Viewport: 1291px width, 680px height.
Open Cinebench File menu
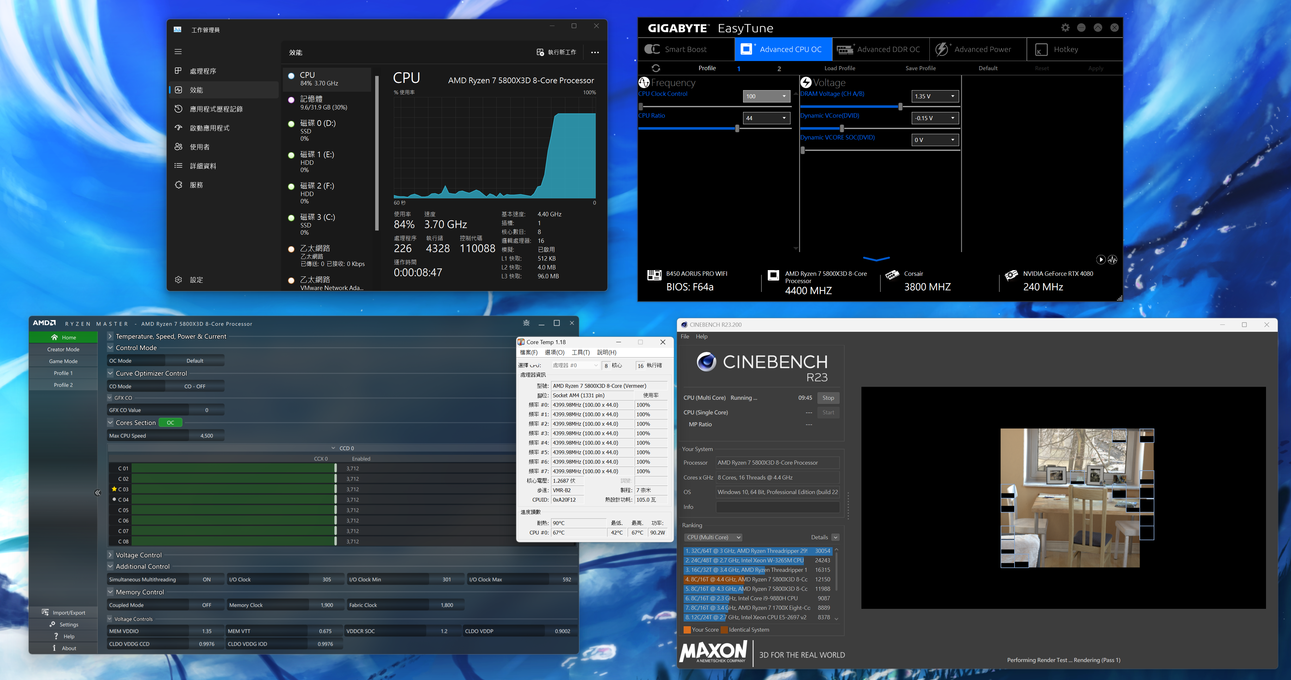tap(685, 336)
